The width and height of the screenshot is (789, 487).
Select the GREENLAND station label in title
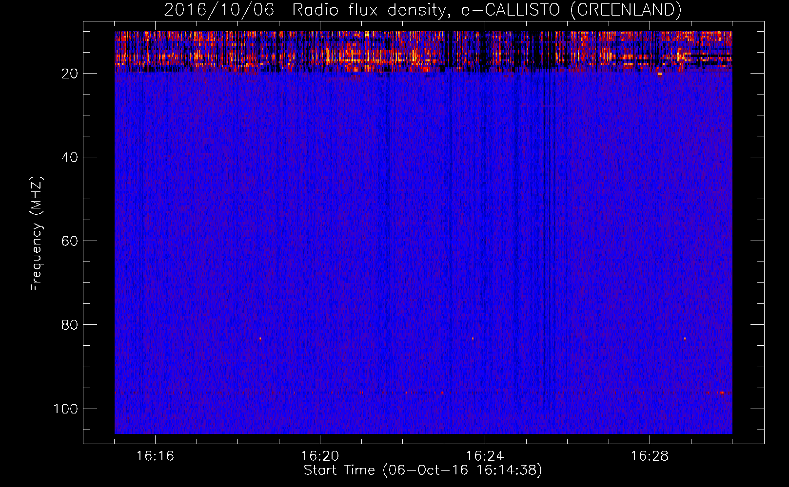[x=626, y=10]
